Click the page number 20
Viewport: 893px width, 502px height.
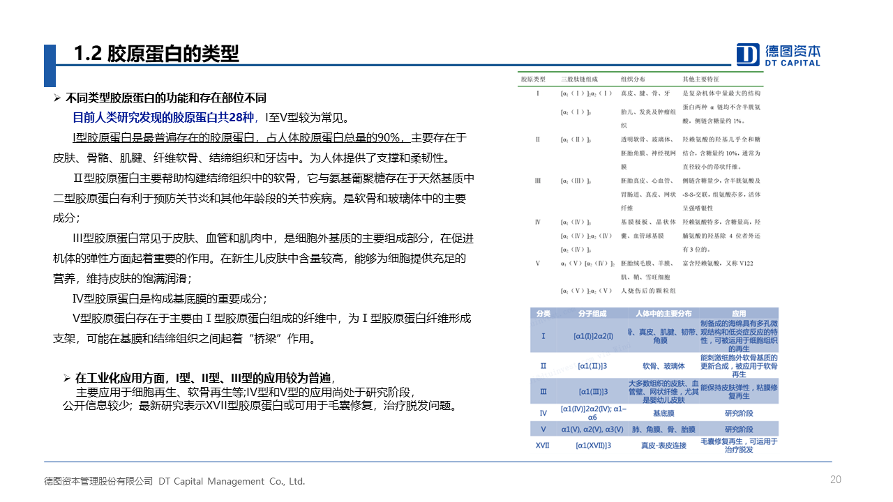click(836, 479)
